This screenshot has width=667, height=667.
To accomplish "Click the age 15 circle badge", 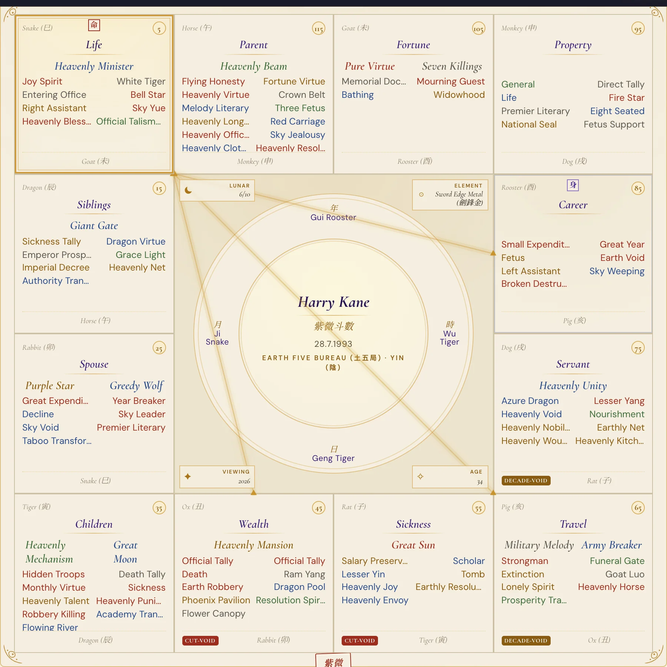I will [x=159, y=188].
